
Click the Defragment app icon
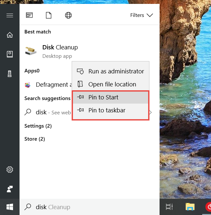click(x=27, y=85)
